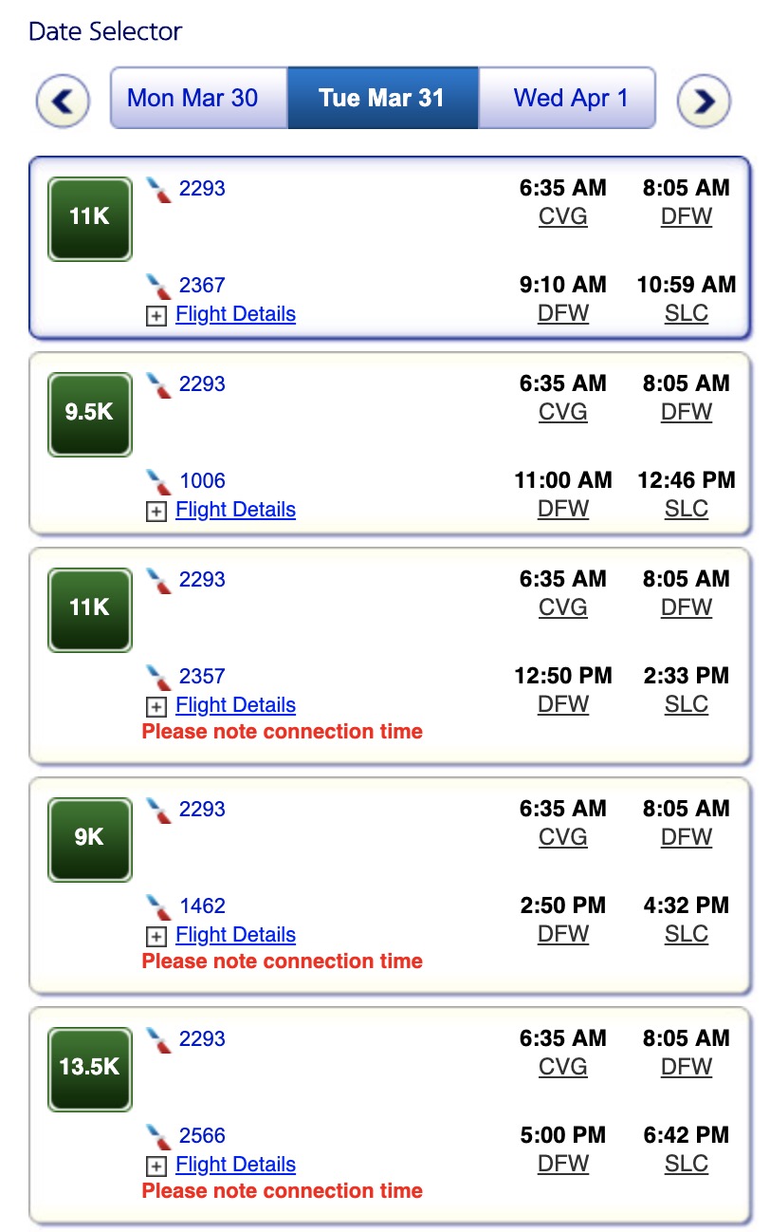Choose the 9.5K miles award button

(90, 415)
